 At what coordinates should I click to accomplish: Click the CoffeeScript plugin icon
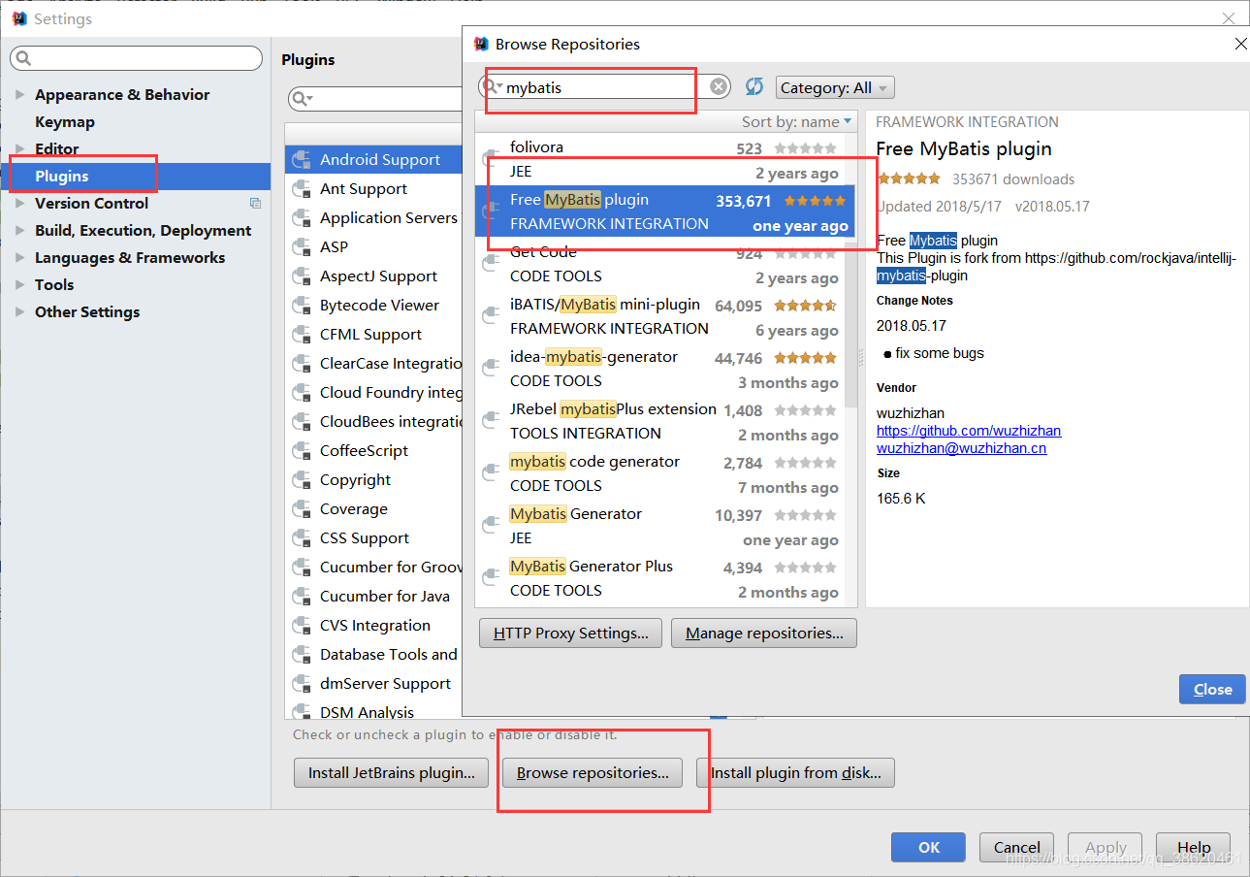click(x=302, y=451)
